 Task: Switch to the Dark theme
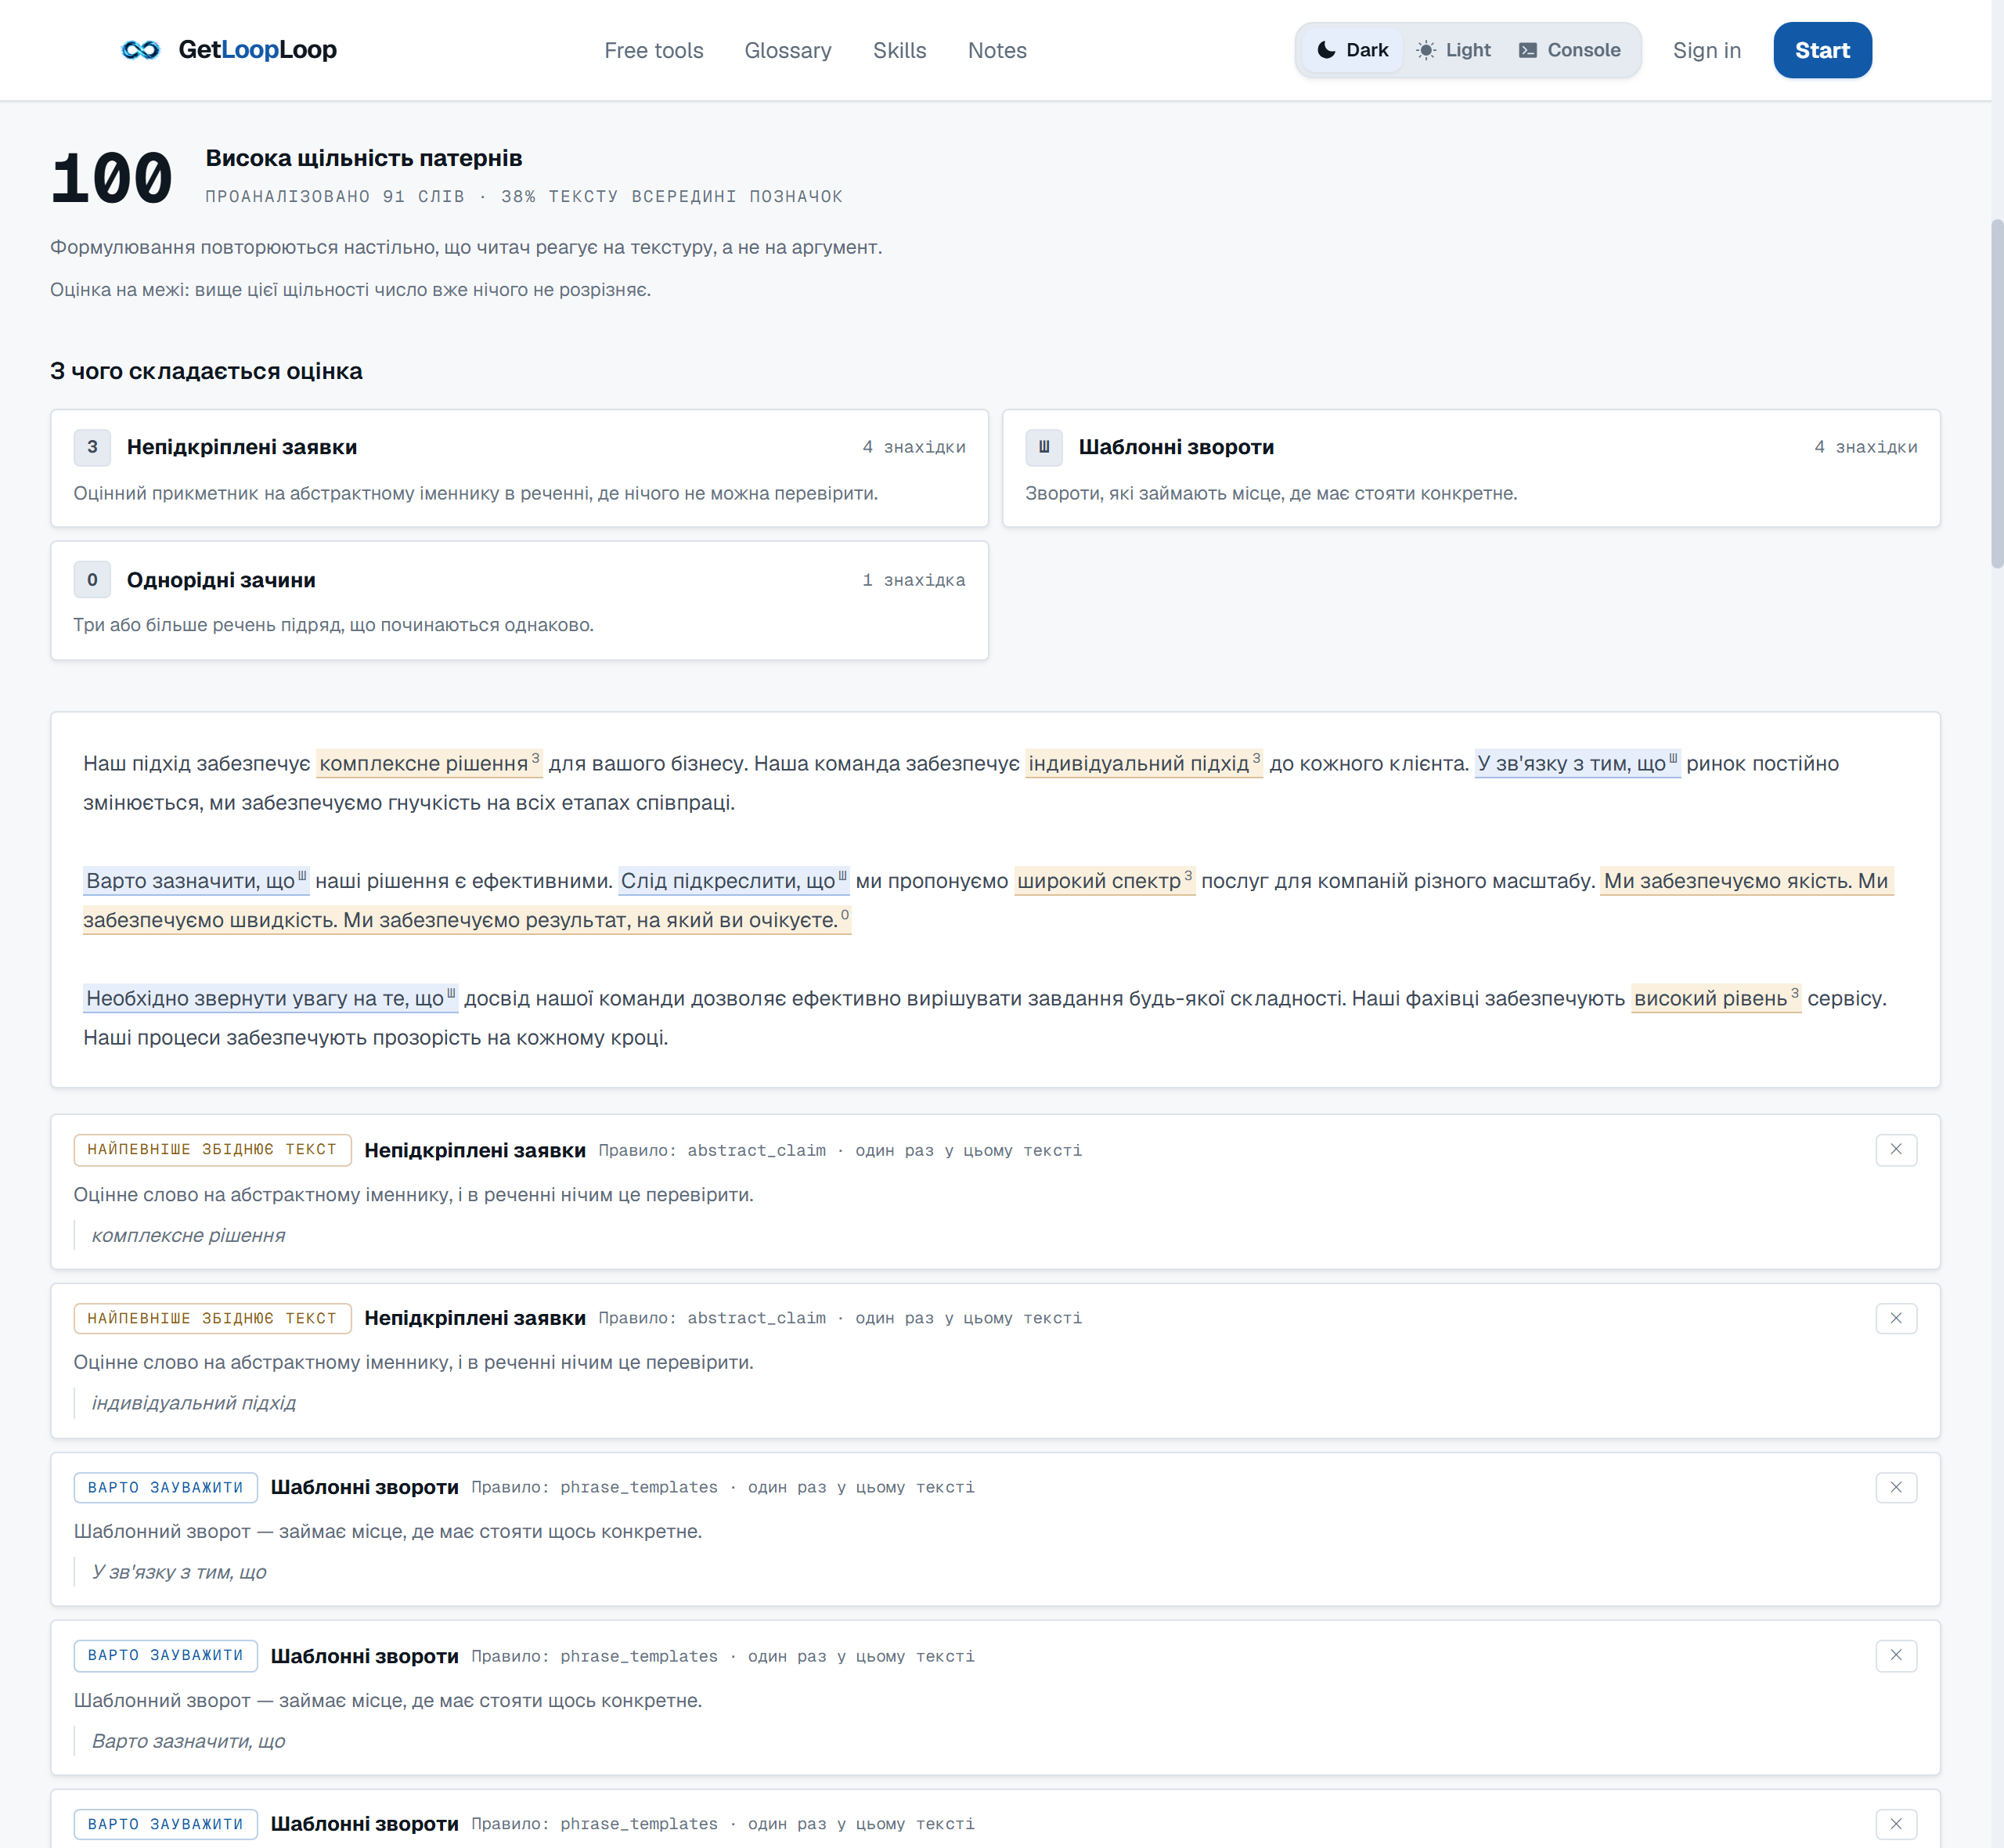click(x=1353, y=50)
